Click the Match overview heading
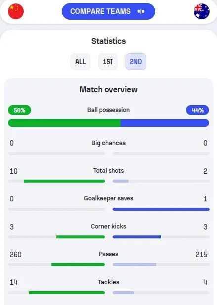The height and width of the screenshot is (305, 217). click(109, 89)
